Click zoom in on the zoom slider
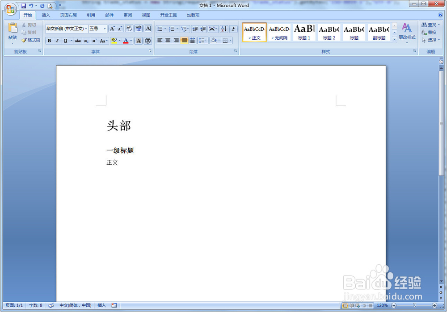 point(434,306)
